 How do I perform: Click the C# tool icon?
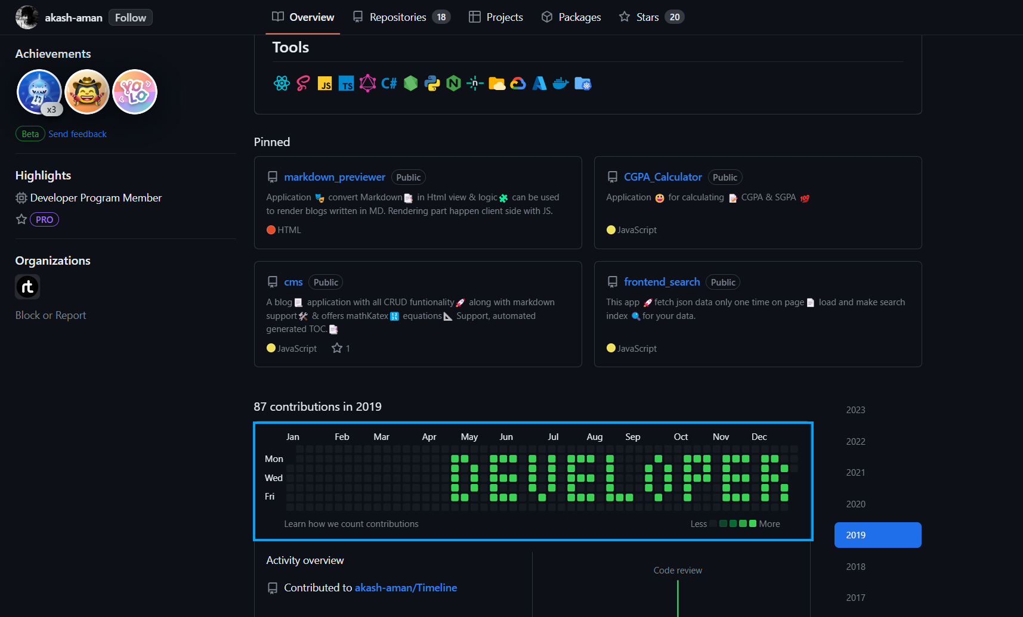point(389,83)
